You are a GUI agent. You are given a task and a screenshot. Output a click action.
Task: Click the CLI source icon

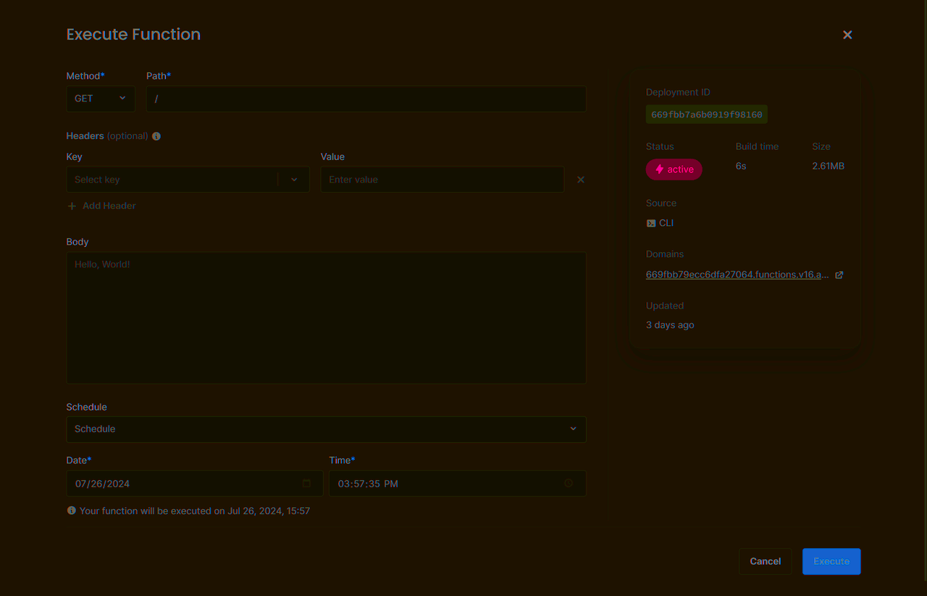click(x=650, y=222)
